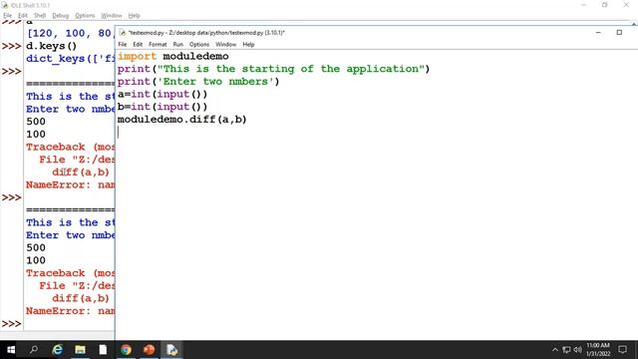Click d.keys() line in shell

[51, 46]
